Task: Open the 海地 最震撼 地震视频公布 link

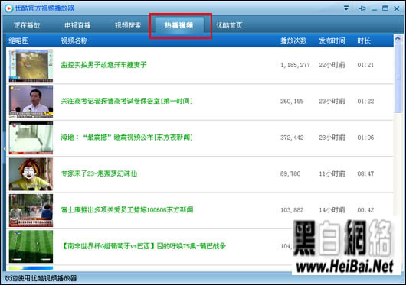Action: pyautogui.click(x=127, y=138)
